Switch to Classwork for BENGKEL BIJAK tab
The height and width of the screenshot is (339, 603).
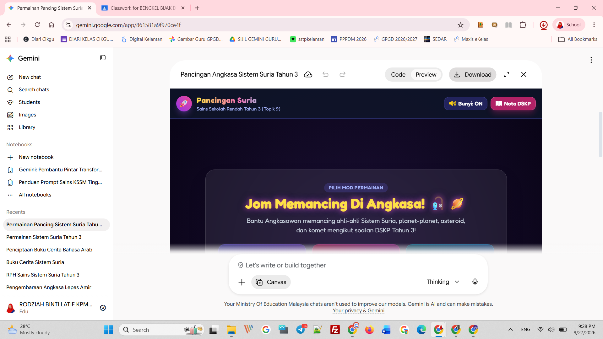(143, 8)
